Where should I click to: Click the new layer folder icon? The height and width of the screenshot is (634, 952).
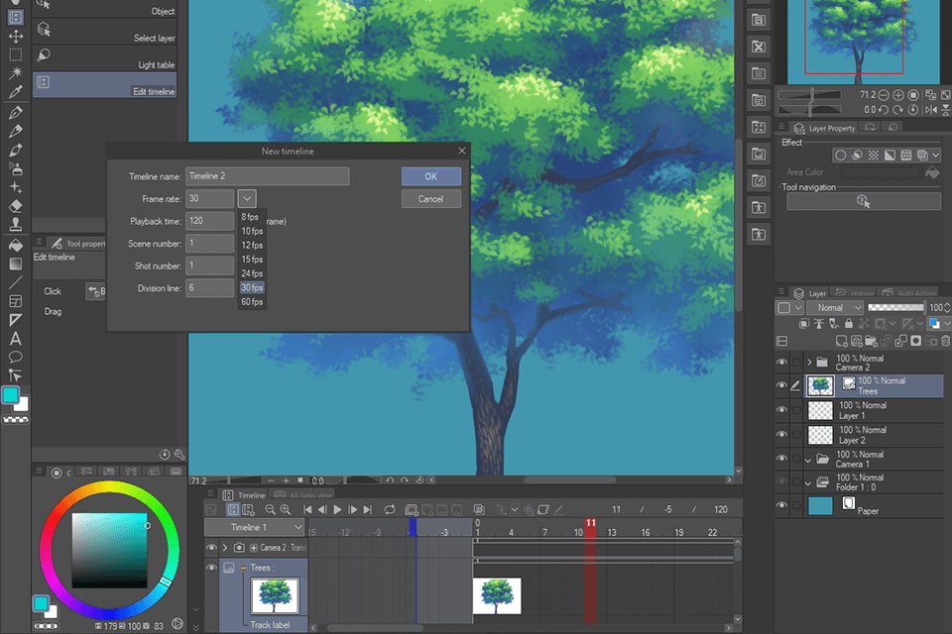870,341
